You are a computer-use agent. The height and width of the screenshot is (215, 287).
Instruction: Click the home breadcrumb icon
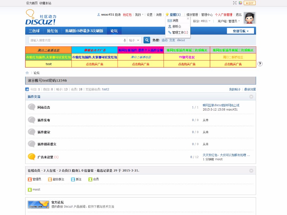(27, 73)
